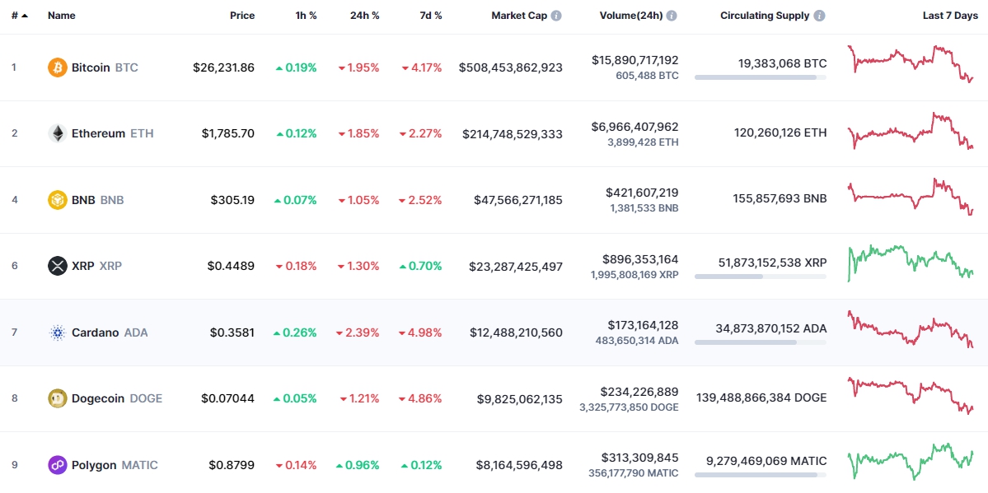Click Dogecoin 7-day price chart

[x=911, y=395]
